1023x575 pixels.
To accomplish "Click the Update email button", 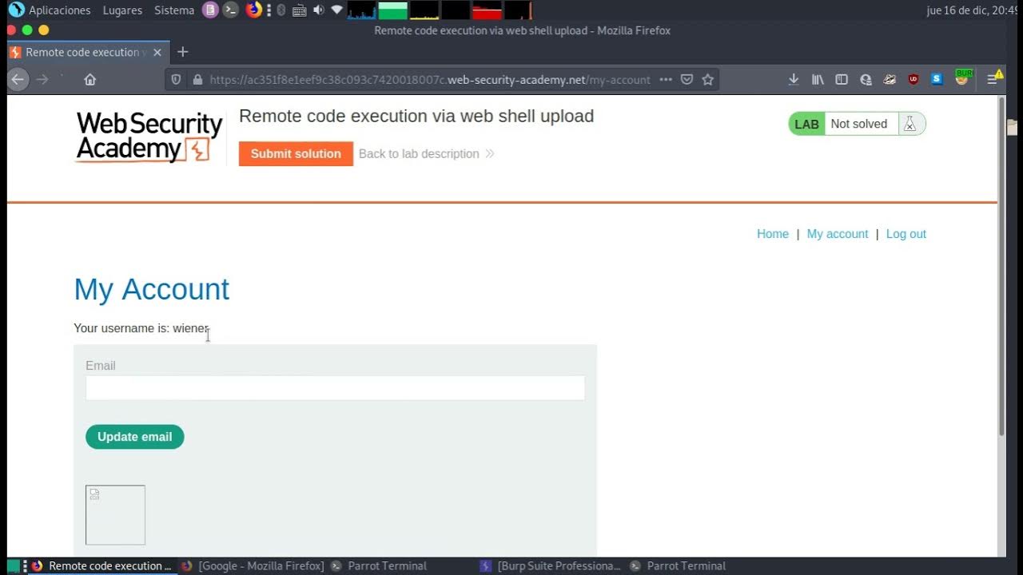I will pyautogui.click(x=135, y=437).
